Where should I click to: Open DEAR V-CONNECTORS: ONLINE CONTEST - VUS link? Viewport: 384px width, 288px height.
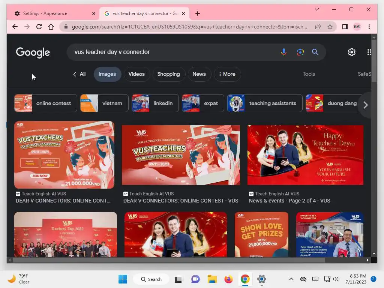click(181, 201)
